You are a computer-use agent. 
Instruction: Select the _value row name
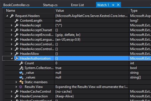(x=29, y=73)
